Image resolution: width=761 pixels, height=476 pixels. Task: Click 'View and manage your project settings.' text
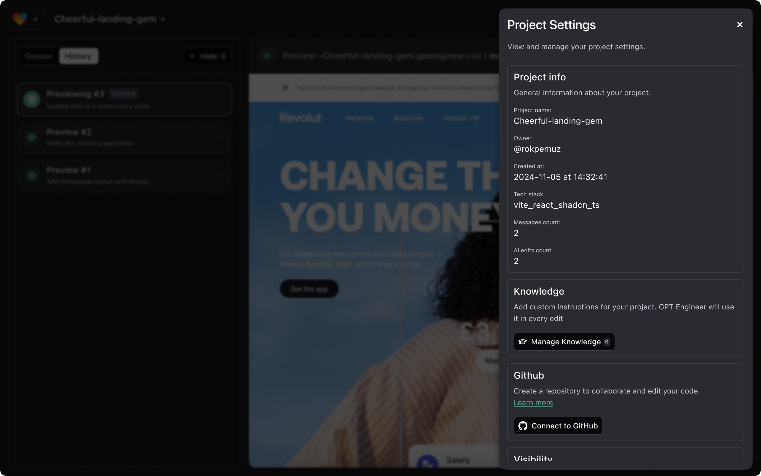pos(576,47)
